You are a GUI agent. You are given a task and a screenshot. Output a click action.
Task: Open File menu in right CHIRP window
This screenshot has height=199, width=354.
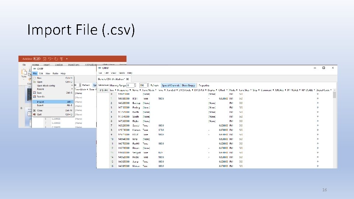coord(100,73)
